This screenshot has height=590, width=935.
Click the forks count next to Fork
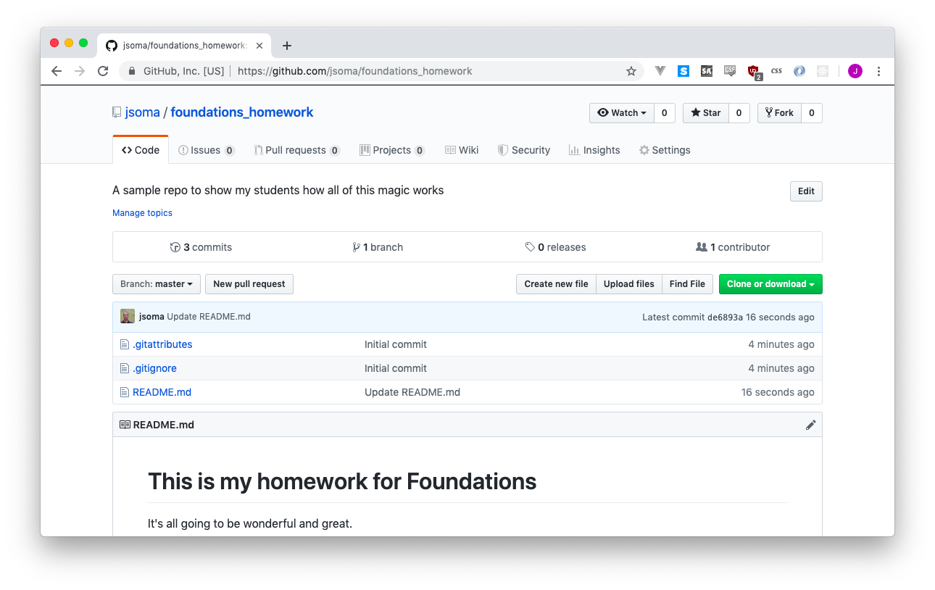click(x=812, y=113)
